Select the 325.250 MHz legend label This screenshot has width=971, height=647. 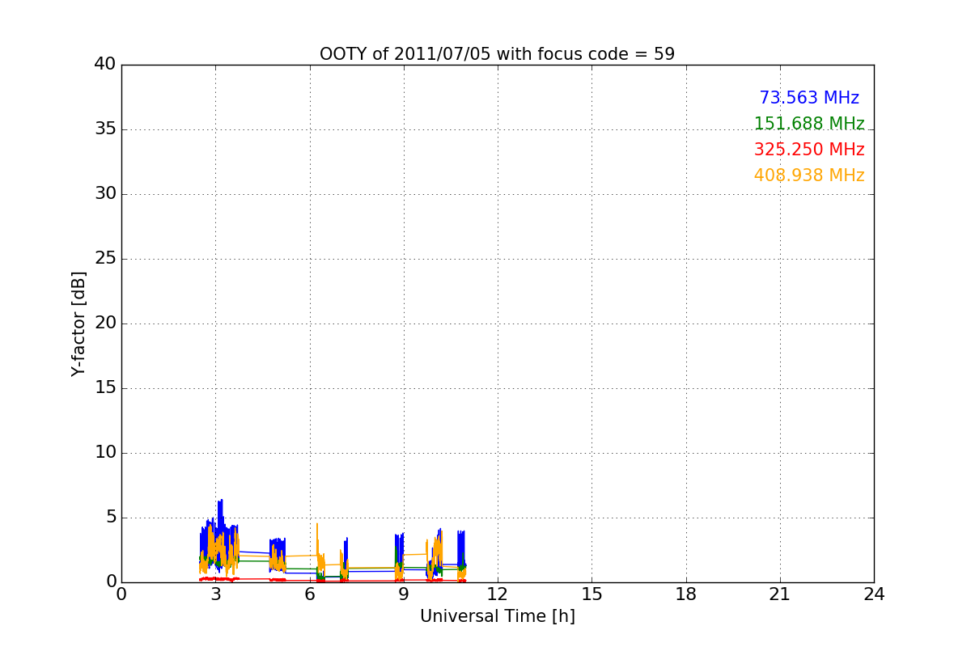(x=809, y=150)
